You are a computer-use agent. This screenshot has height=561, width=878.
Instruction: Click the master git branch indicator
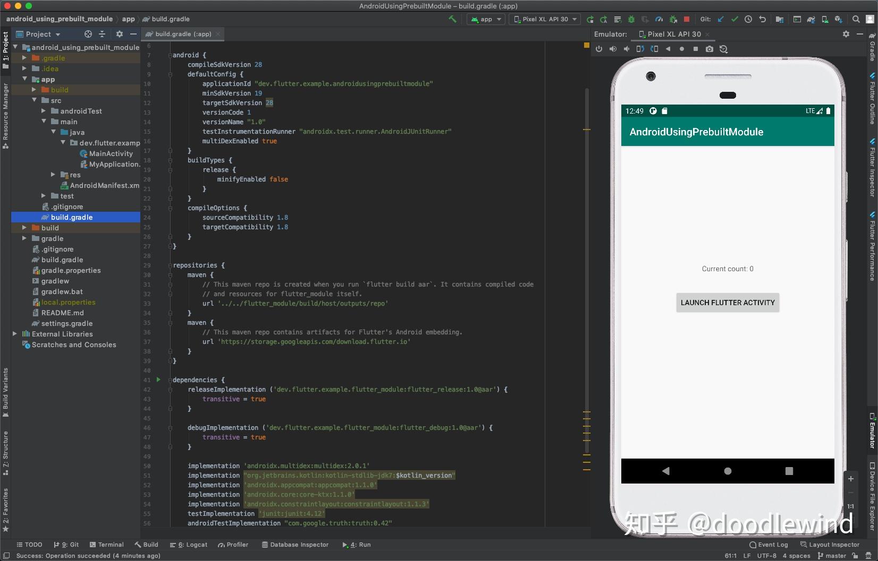click(832, 556)
